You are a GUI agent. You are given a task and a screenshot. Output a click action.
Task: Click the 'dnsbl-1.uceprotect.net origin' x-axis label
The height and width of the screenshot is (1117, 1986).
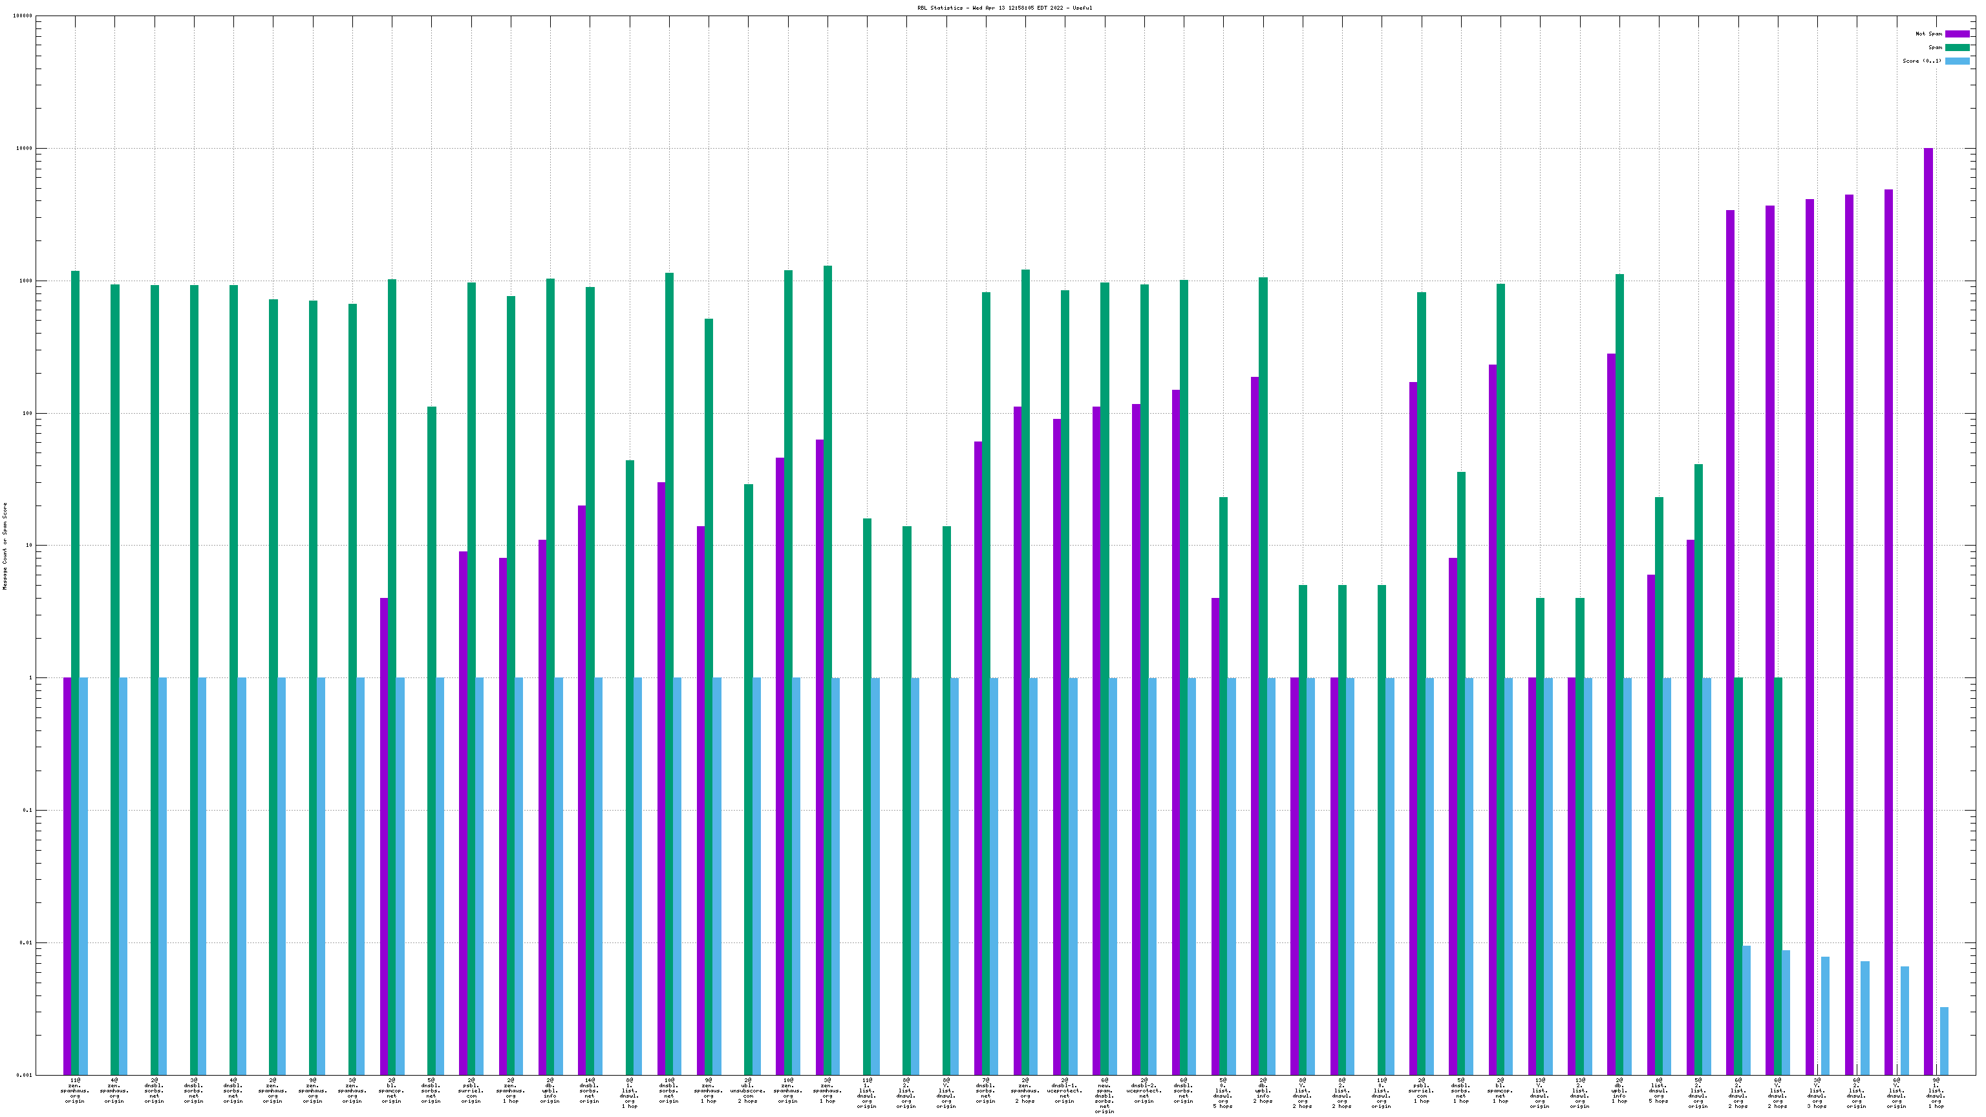[1065, 1090]
